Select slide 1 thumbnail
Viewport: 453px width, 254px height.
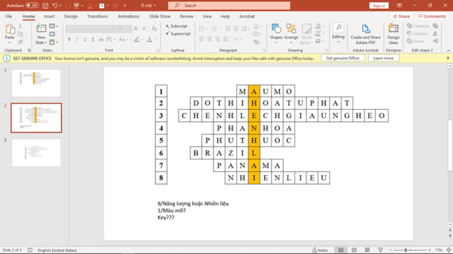36,83
